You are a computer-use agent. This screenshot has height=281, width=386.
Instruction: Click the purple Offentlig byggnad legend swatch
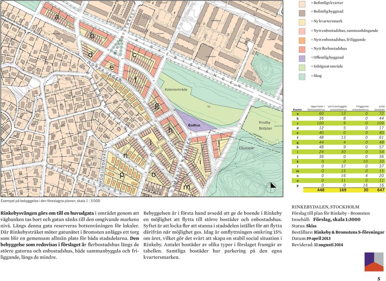(x=302, y=58)
